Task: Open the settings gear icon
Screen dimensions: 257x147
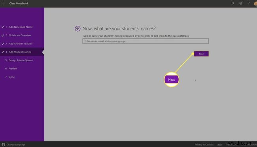Action: 241,3
